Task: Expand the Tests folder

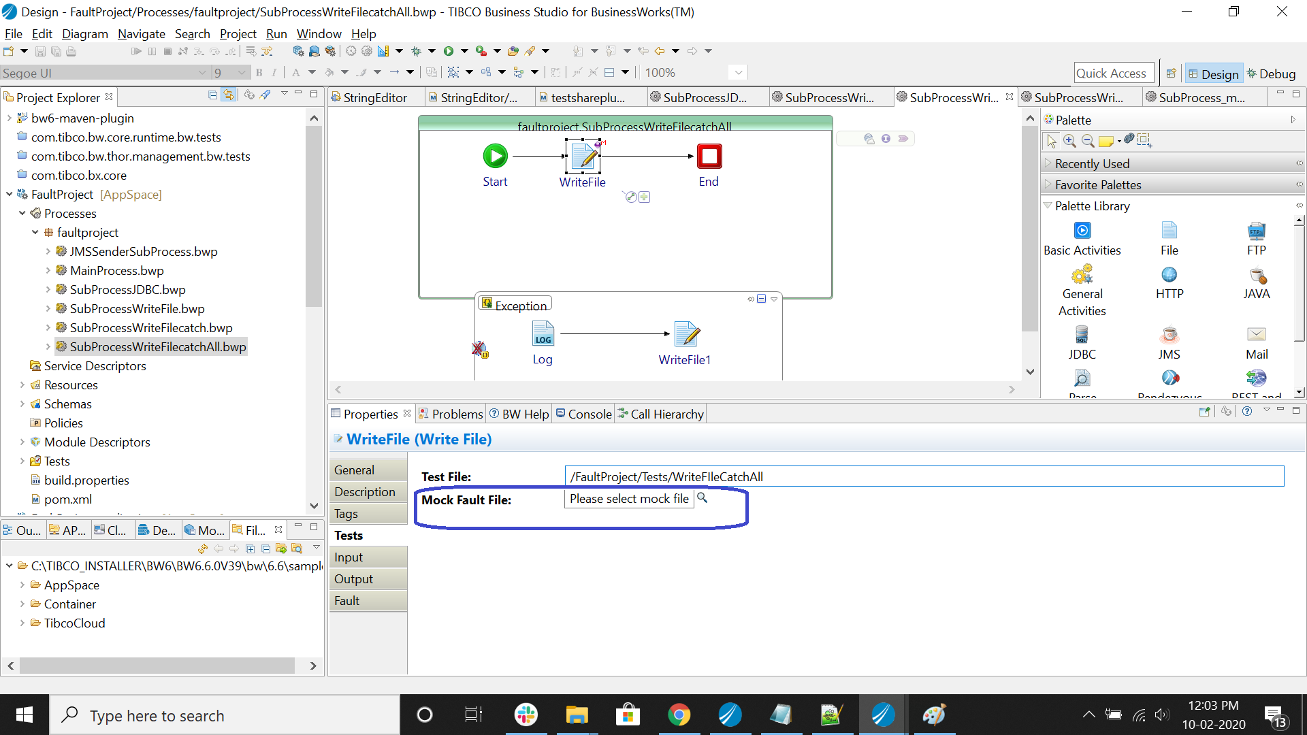Action: coord(22,461)
